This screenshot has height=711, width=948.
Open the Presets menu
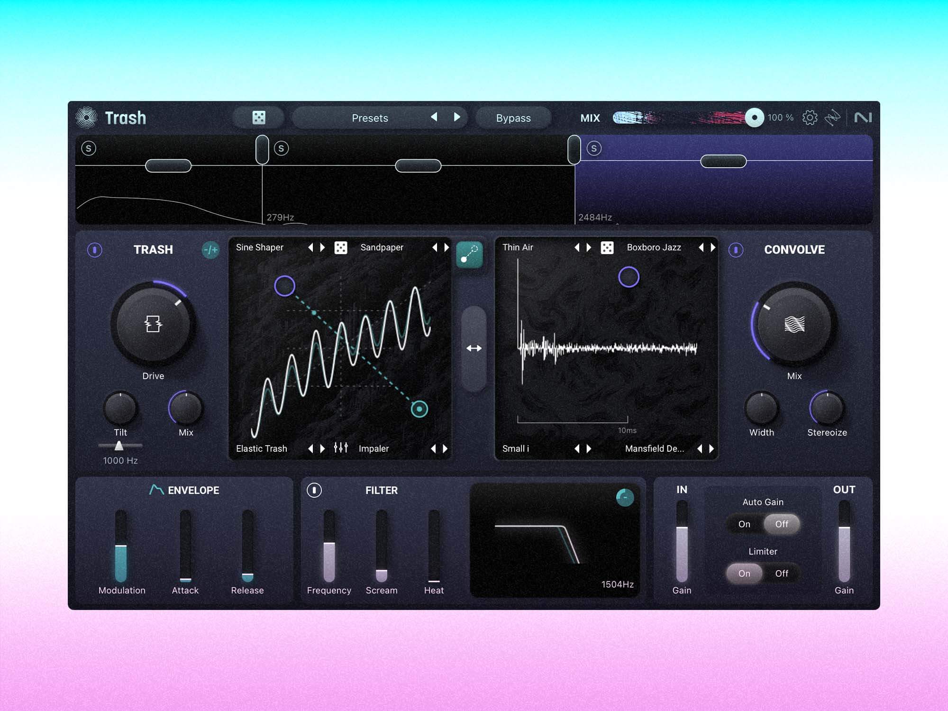[x=370, y=118]
